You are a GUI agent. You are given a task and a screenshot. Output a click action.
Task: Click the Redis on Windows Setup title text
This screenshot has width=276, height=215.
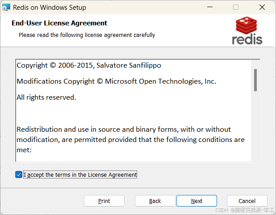[50, 8]
